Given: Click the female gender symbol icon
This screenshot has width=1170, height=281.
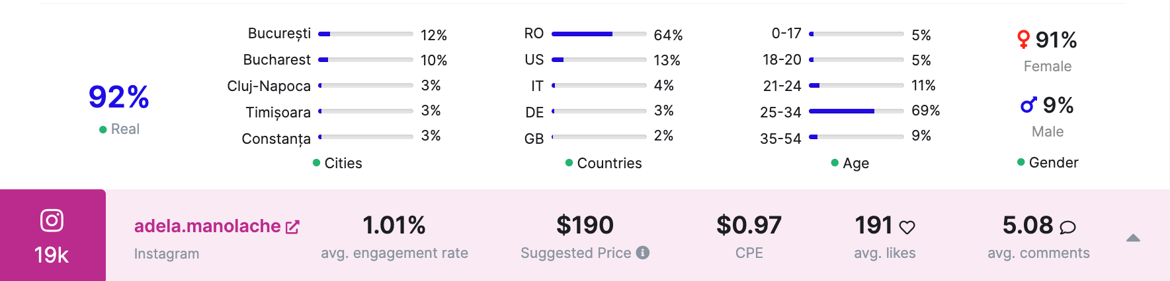Looking at the screenshot, I should click(x=1023, y=40).
